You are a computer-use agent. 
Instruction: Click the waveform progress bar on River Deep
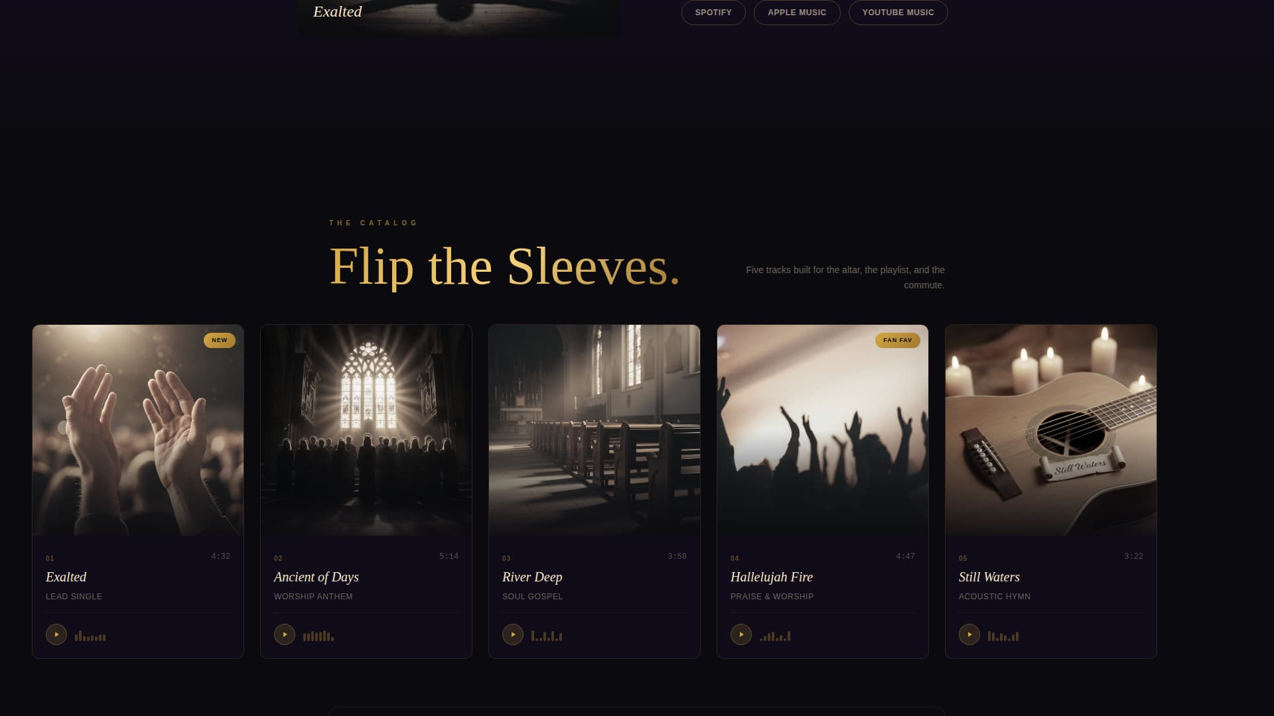546,634
